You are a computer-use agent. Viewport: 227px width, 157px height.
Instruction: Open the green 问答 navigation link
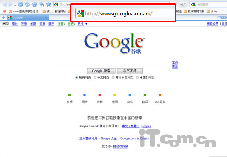(61, 24)
